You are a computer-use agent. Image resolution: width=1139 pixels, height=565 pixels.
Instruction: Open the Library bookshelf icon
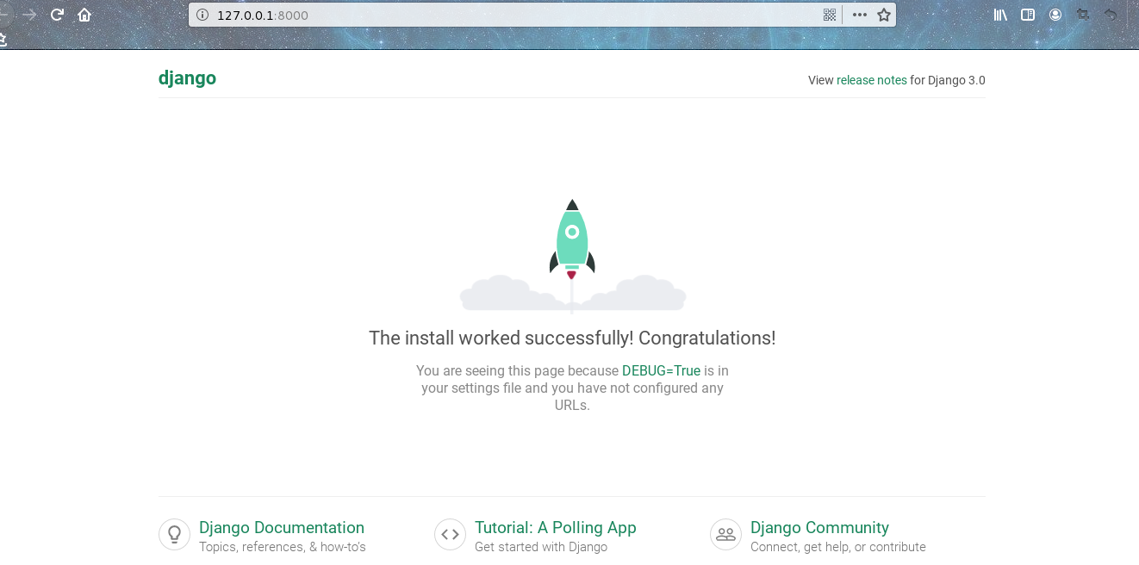coord(1000,15)
